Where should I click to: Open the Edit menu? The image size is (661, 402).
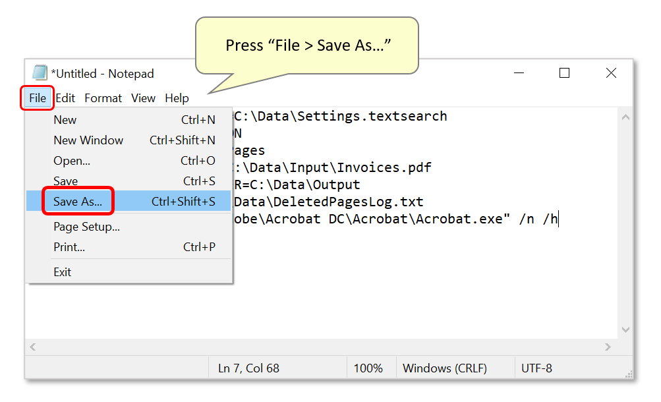(x=65, y=98)
